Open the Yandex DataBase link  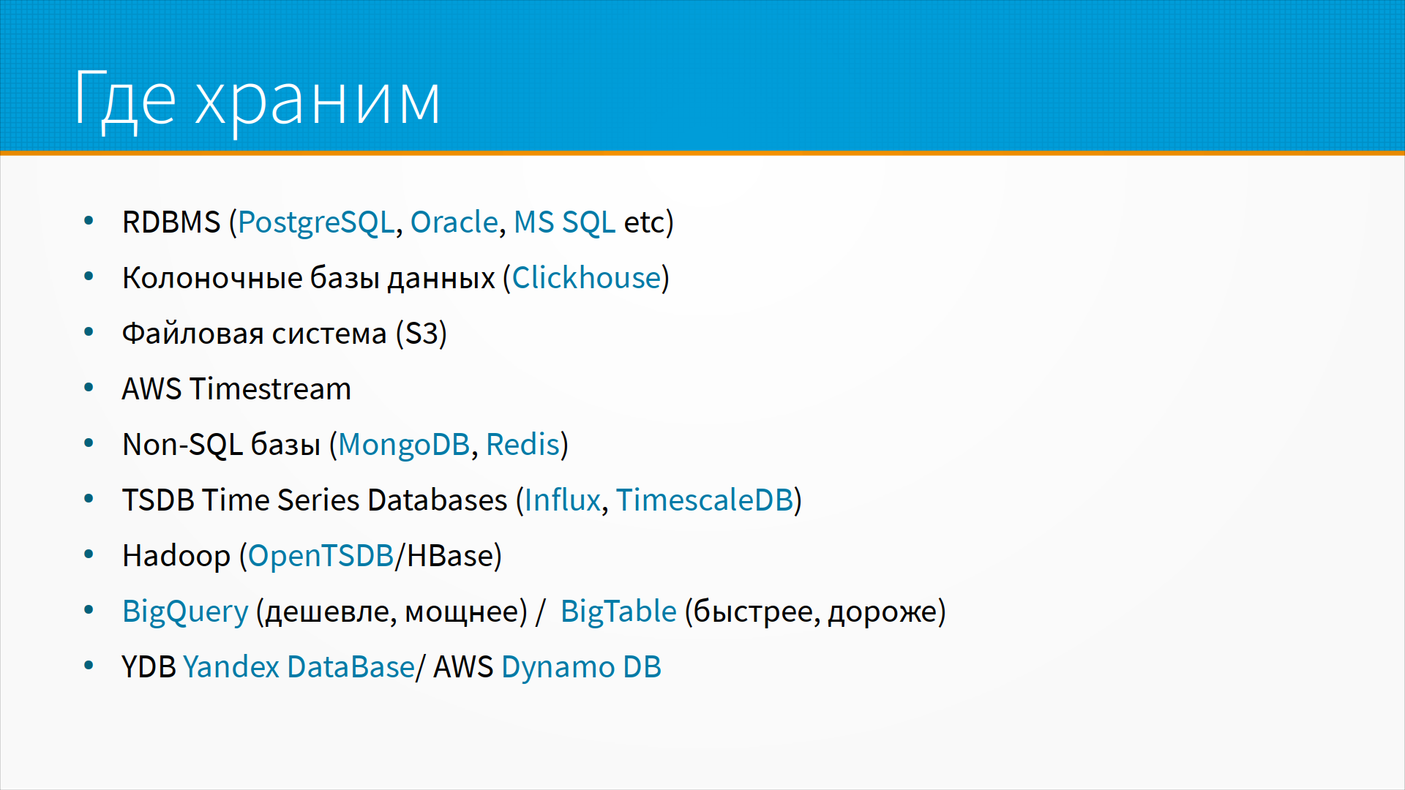pyautogui.click(x=299, y=667)
